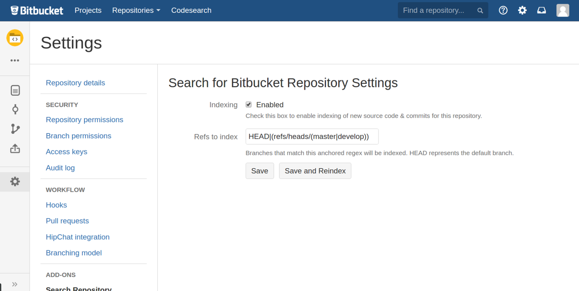Click the Bitbucket logo in header

tap(37, 11)
